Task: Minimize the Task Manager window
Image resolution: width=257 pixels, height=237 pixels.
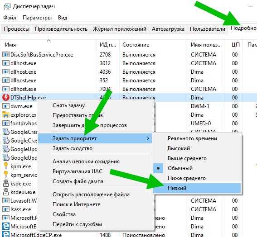Action: tap(251, 6)
